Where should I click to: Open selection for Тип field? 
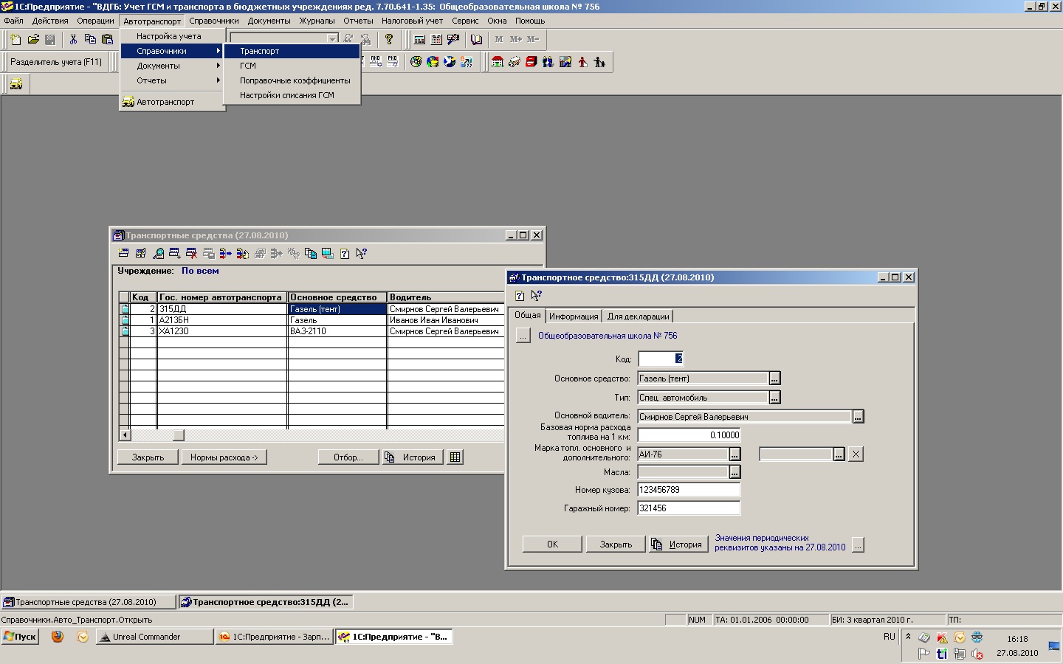tap(774, 398)
